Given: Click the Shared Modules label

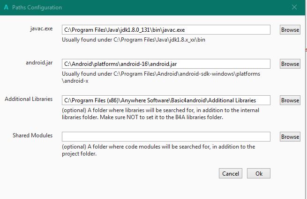Looking at the screenshot, I should pyautogui.click(x=32, y=135).
